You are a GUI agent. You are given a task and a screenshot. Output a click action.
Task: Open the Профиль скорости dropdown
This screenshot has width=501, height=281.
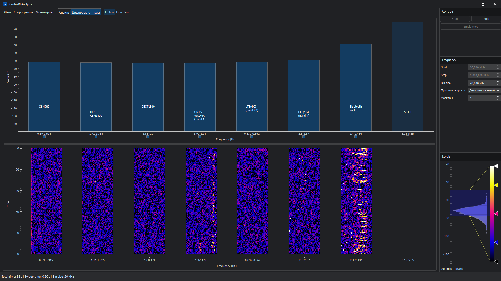coord(484,90)
